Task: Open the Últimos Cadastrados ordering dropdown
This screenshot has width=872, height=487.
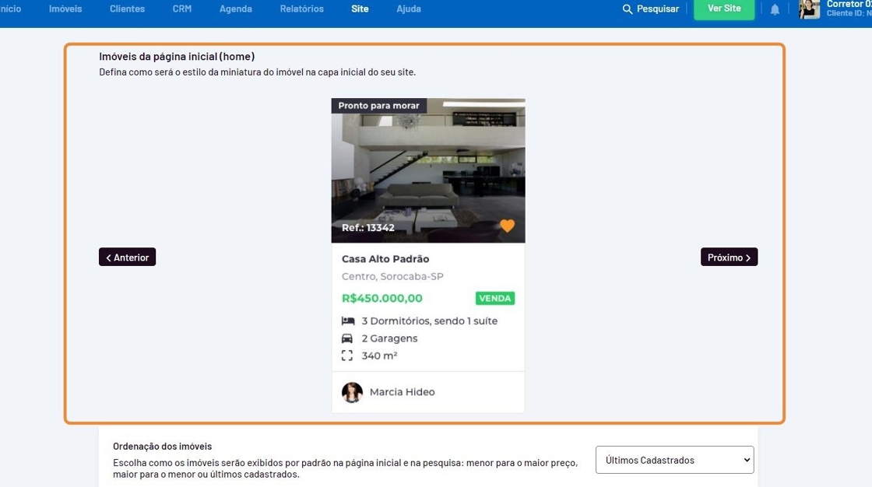Action: click(x=674, y=460)
